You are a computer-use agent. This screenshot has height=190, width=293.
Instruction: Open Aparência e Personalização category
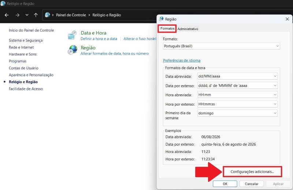point(31,75)
